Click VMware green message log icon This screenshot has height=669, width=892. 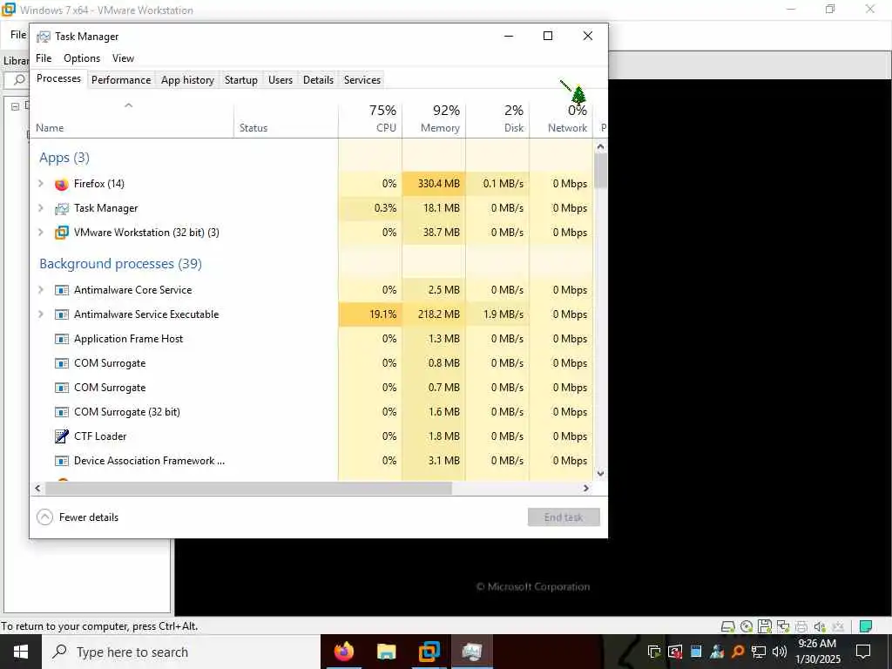tap(866, 626)
